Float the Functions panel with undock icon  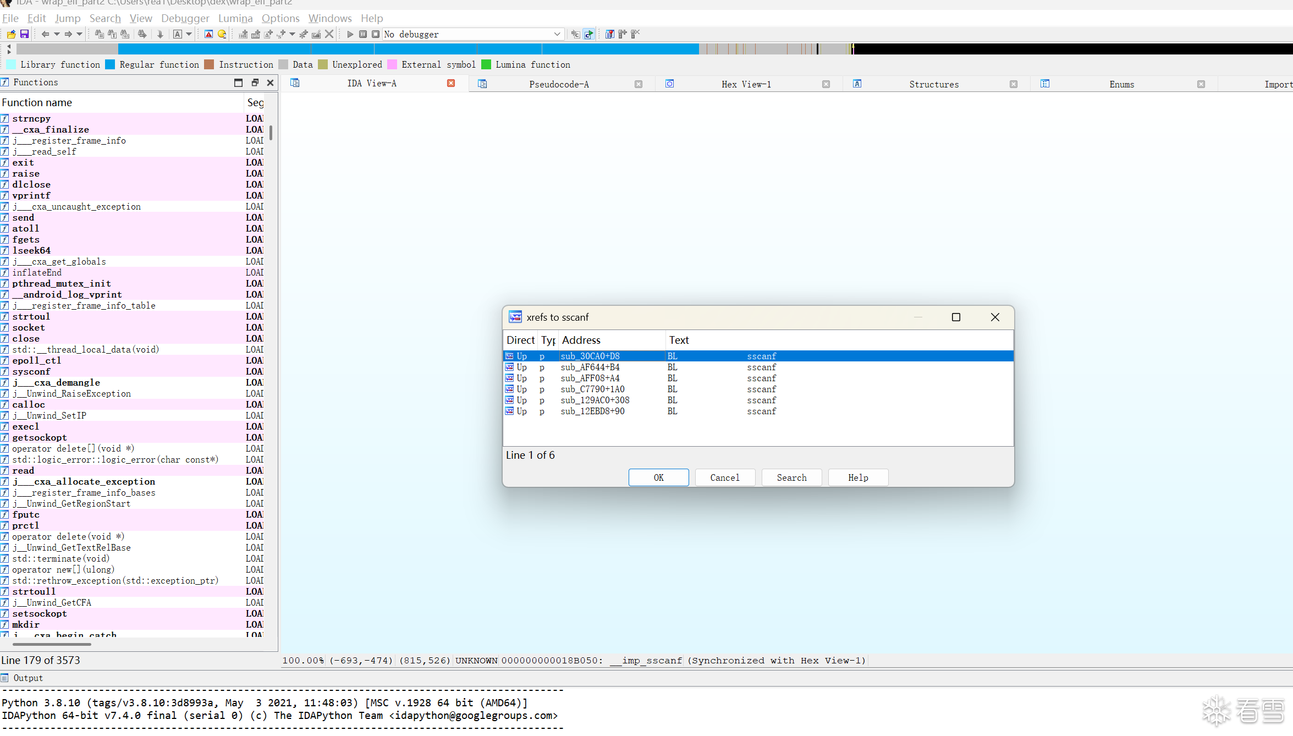click(255, 83)
